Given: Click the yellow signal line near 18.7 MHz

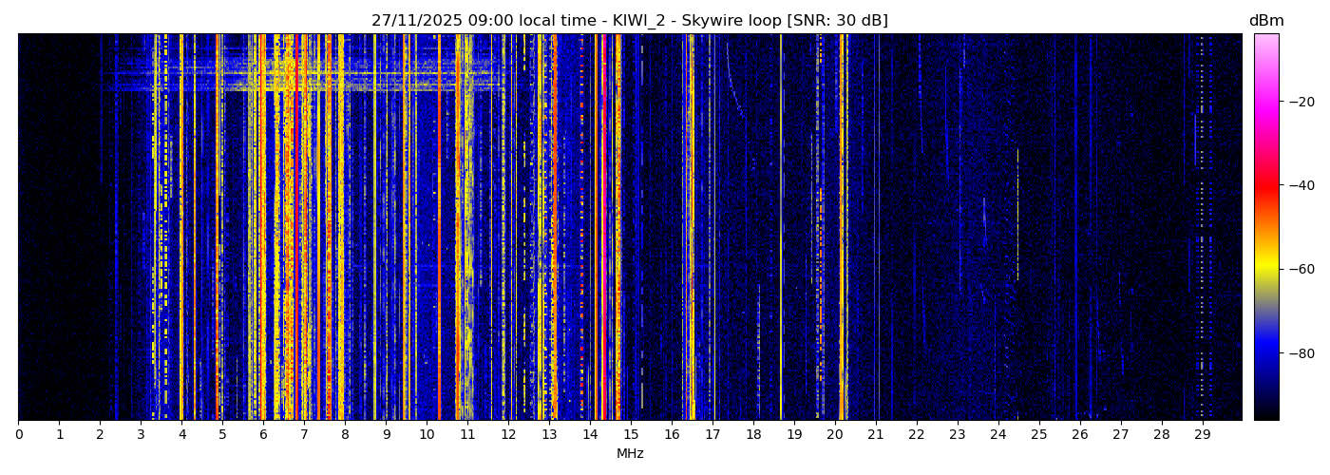Looking at the screenshot, I should pyautogui.click(x=781, y=228).
